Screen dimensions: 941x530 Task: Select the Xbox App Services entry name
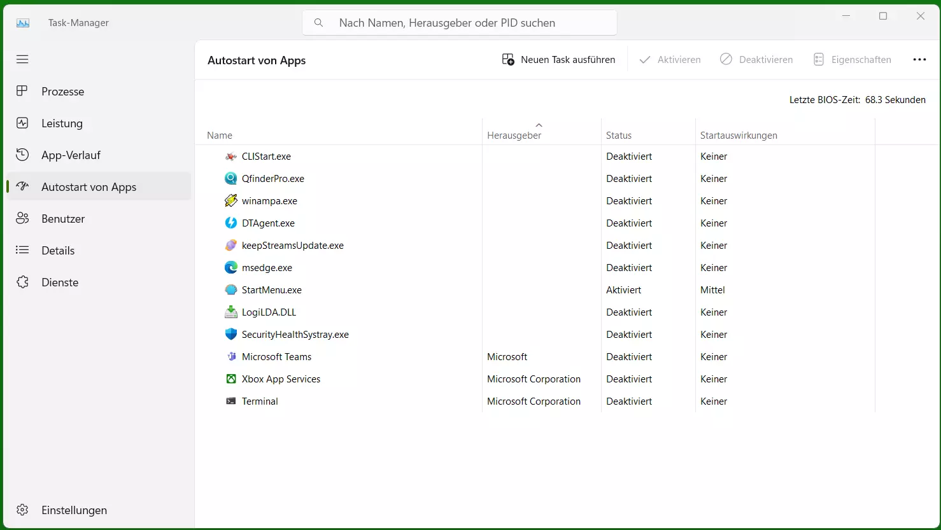click(x=281, y=379)
